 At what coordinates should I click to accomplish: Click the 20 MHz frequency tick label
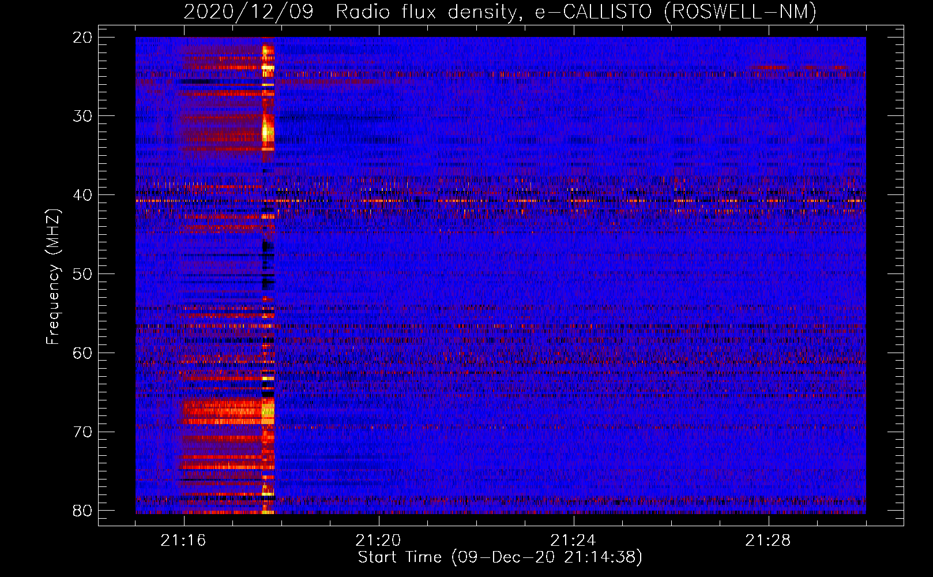82,38
